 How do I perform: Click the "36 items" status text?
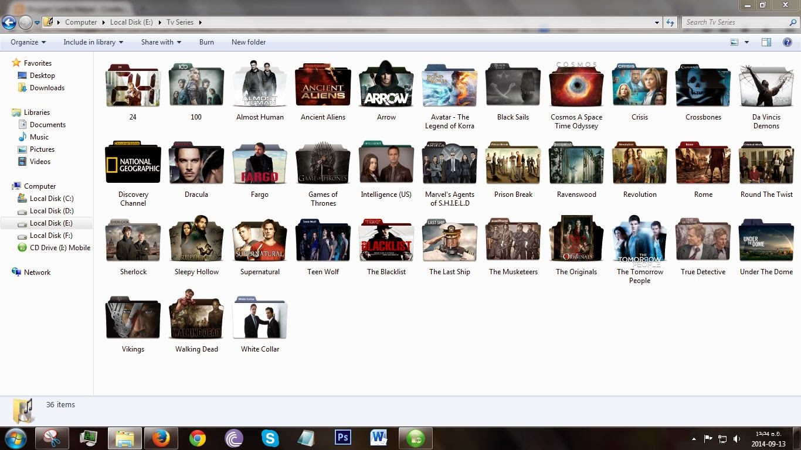[x=60, y=405]
